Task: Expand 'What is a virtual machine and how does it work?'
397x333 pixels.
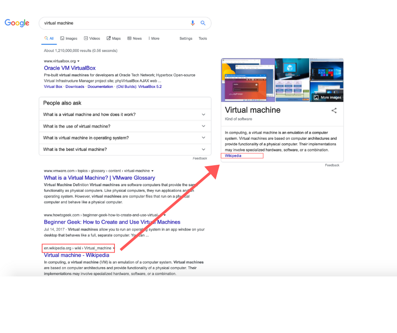Action: tap(125, 115)
